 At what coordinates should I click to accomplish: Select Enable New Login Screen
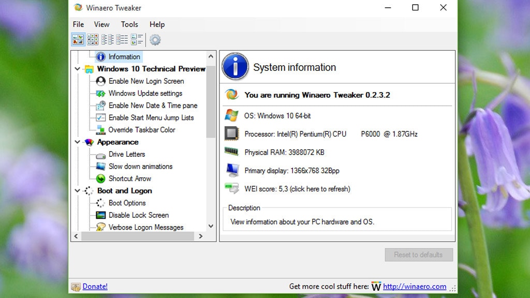tap(146, 81)
